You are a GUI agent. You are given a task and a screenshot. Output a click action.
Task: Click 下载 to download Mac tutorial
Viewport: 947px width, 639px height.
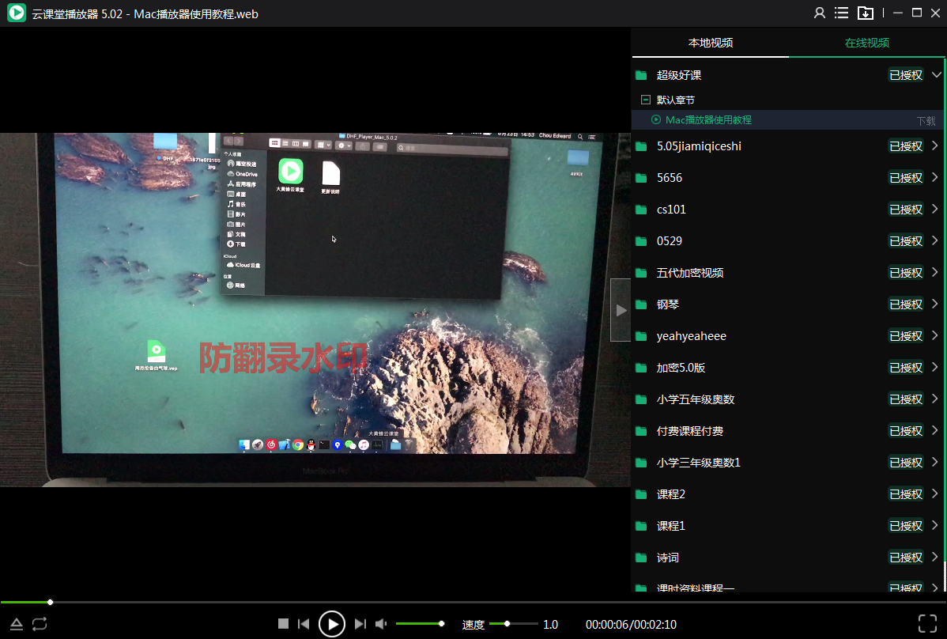tap(926, 121)
